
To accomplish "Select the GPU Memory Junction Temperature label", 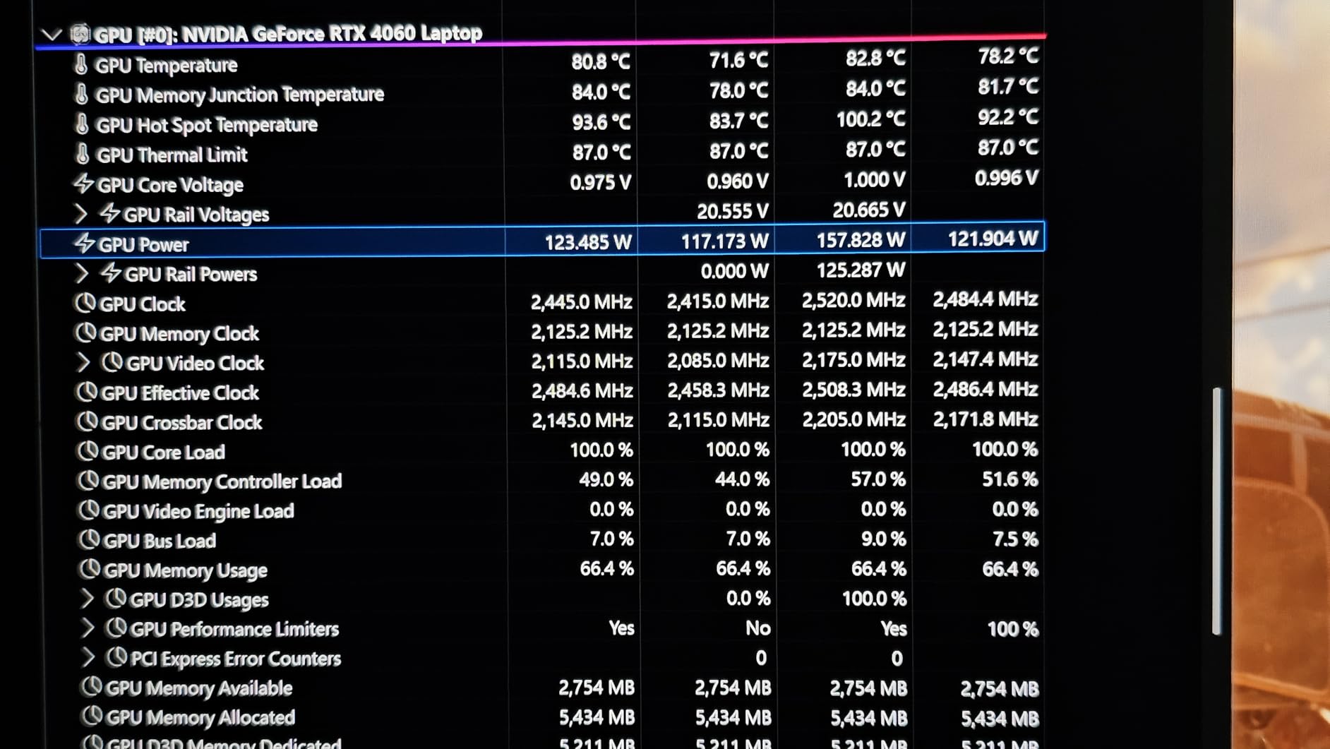I will click(x=240, y=95).
